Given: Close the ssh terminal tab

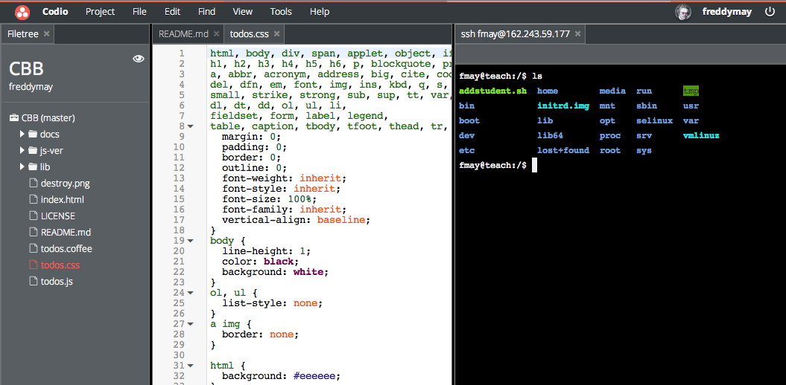Looking at the screenshot, I should pyautogui.click(x=578, y=34).
